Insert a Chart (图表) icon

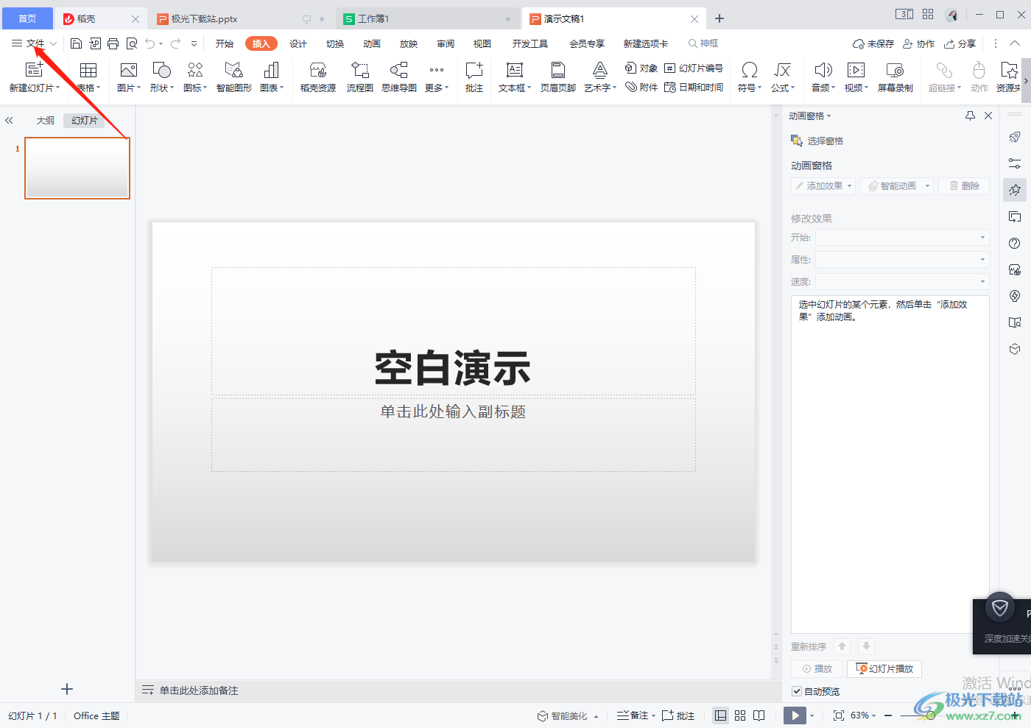[x=271, y=70]
